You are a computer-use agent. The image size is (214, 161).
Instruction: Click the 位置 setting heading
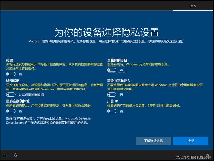pyautogui.click(x=10, y=60)
